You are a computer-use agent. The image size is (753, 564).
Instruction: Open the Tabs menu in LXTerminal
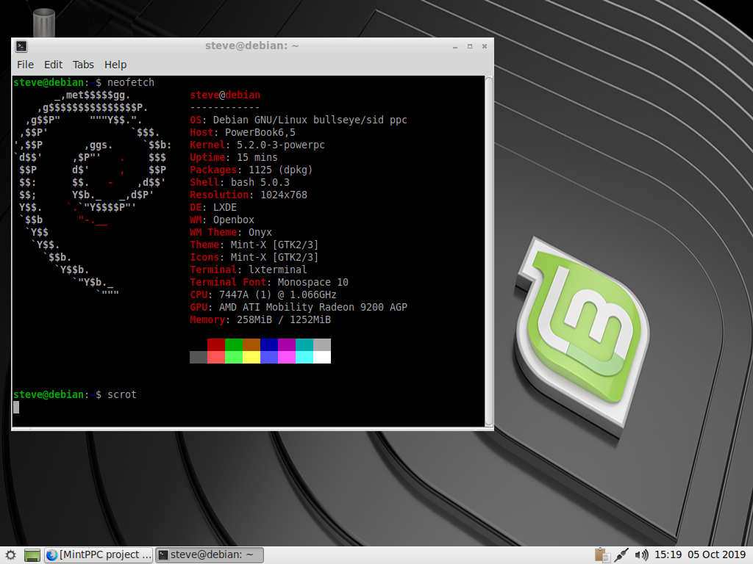(83, 65)
